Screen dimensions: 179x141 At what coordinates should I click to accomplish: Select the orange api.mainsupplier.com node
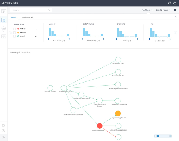point(118,113)
